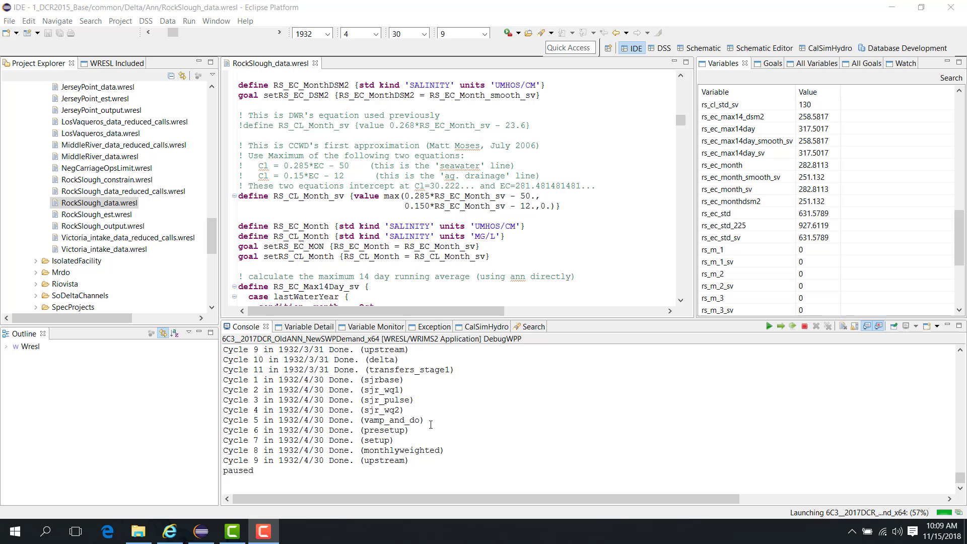This screenshot has height=544, width=967.
Task: Stop the run with the red square icon
Action: (804, 326)
